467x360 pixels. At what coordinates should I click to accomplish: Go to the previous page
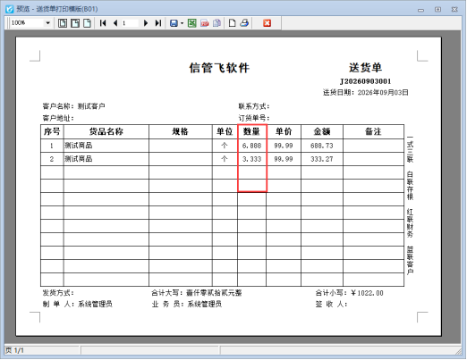pyautogui.click(x=115, y=23)
